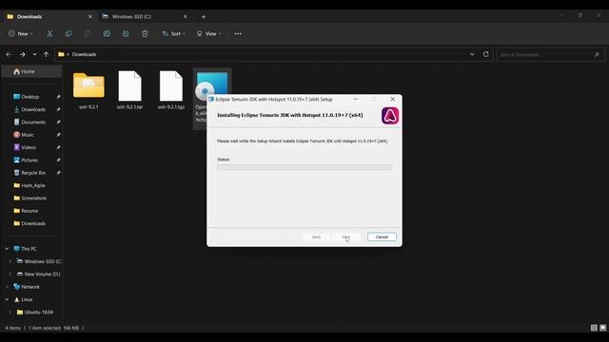Open the solr-9.2.1 folder icon
The image size is (609, 342).
(x=88, y=85)
